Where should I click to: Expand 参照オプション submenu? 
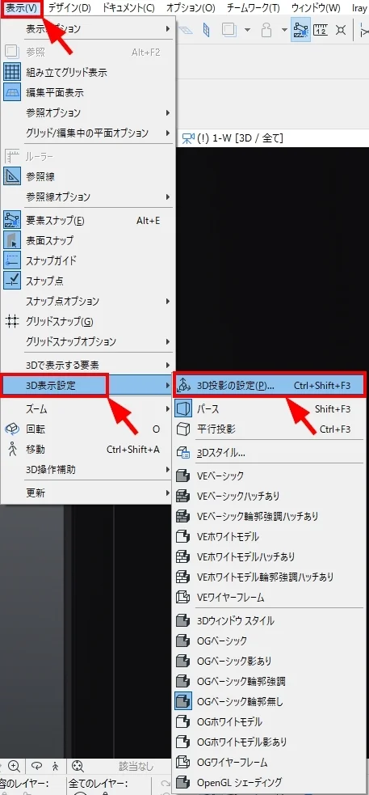(x=88, y=112)
